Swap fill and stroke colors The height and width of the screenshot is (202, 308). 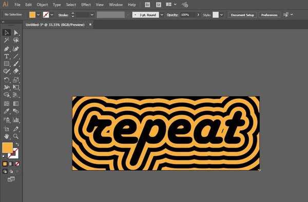[x=17, y=144]
